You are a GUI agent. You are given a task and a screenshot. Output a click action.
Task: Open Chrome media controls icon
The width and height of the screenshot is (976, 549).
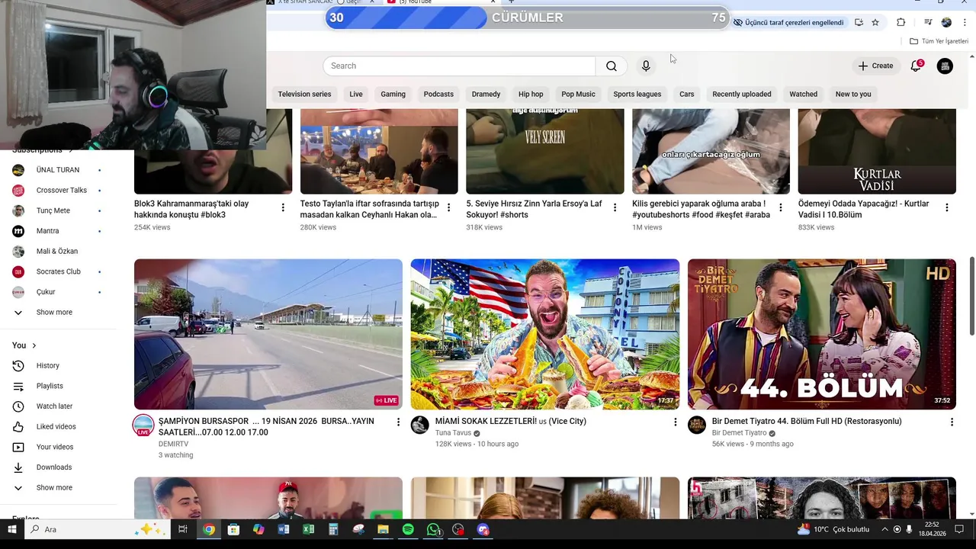928,23
